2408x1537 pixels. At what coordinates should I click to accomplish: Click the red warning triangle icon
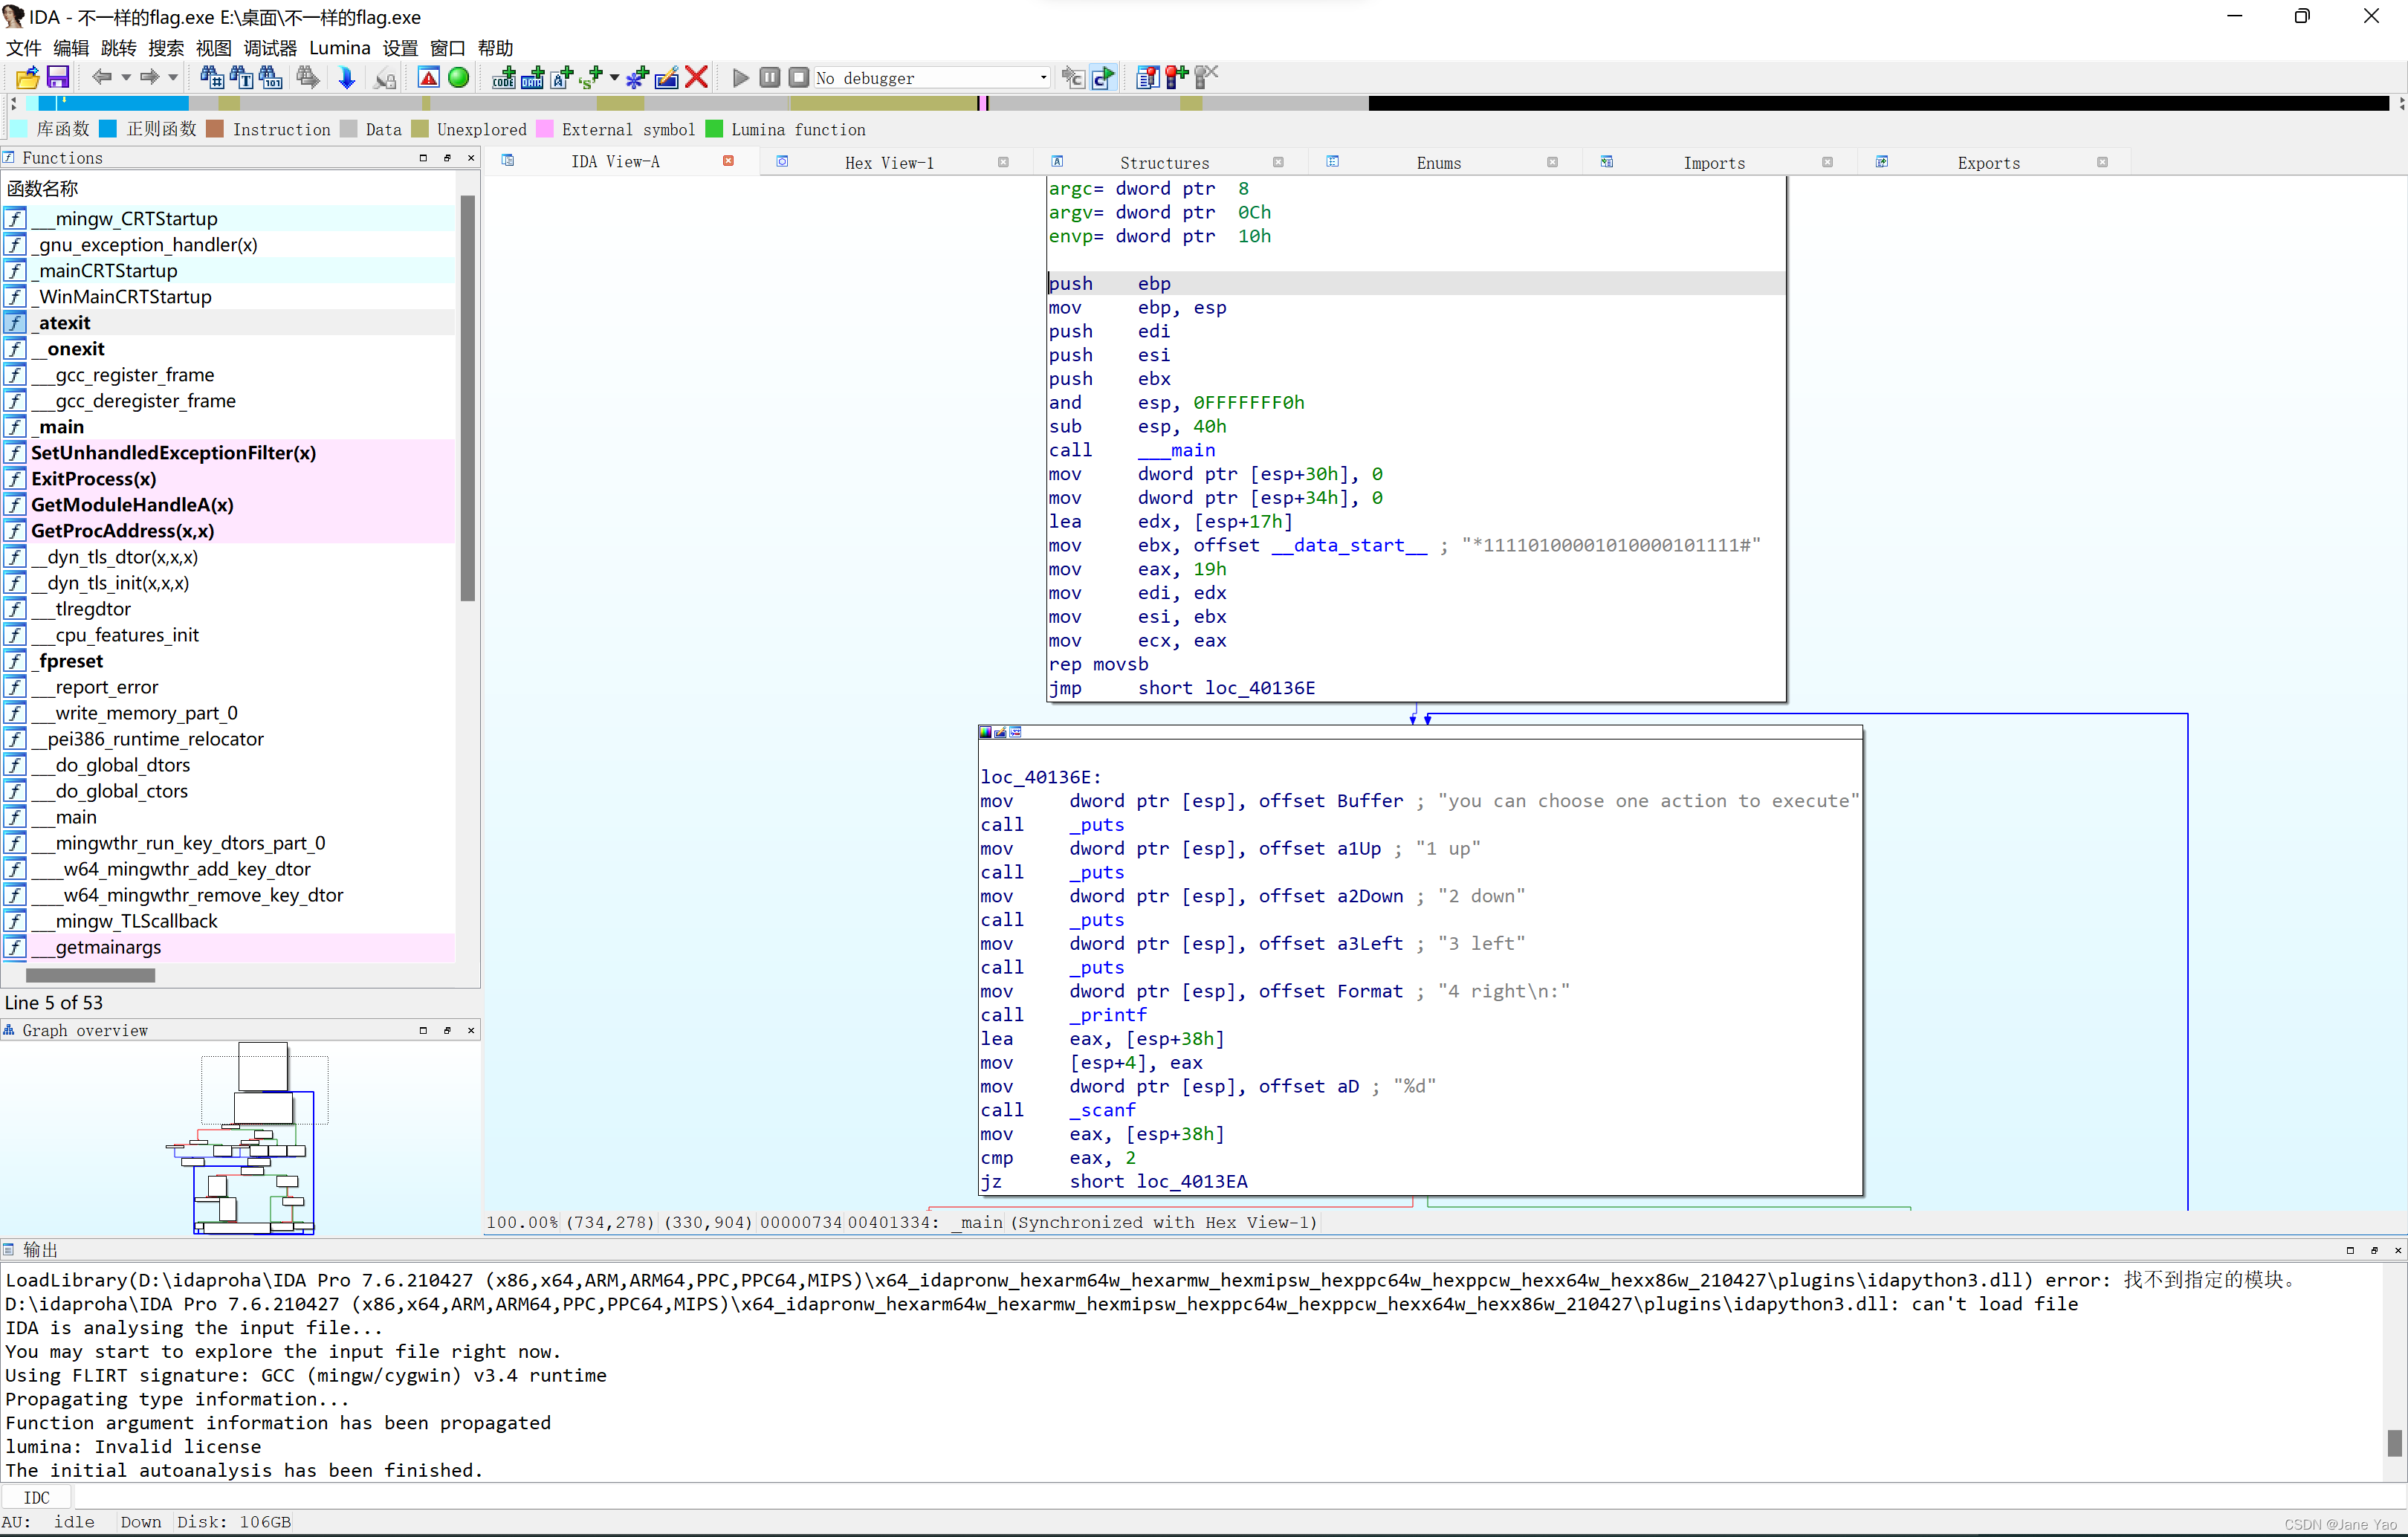429,77
